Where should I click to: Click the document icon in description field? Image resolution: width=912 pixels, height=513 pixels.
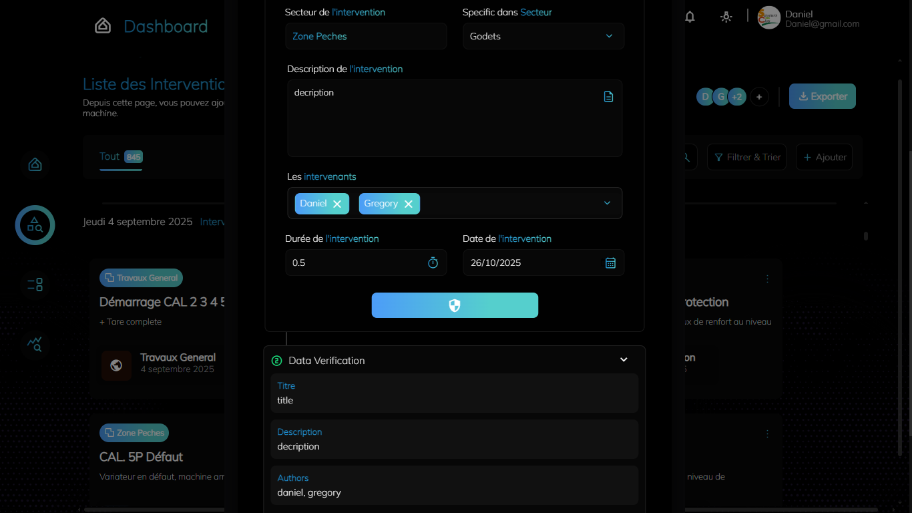[x=608, y=97]
